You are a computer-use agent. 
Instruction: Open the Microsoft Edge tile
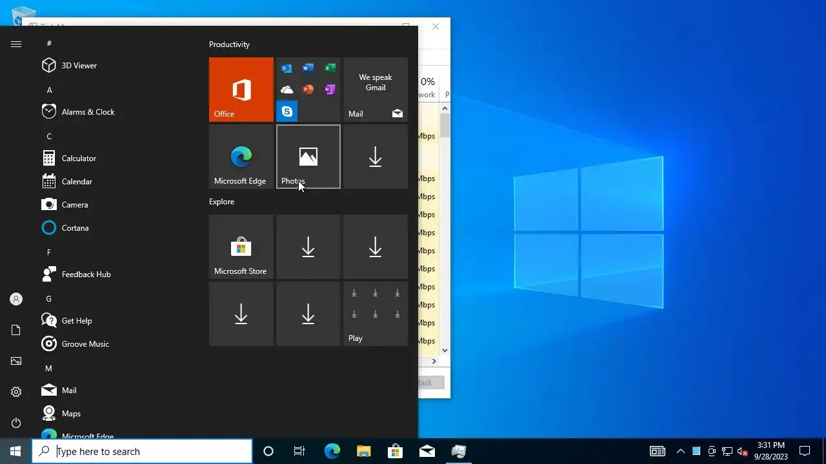[x=241, y=157]
